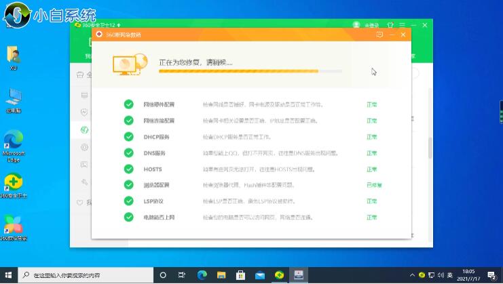Click the 已修复 status for 浏览器配置
This screenshot has width=503, height=284.
[374, 185]
